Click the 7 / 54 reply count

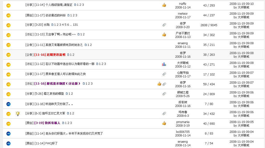[209, 143]
